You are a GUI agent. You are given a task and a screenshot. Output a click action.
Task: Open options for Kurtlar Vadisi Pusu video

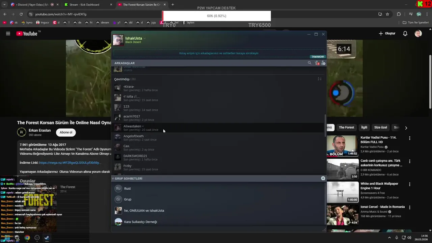[410, 138]
